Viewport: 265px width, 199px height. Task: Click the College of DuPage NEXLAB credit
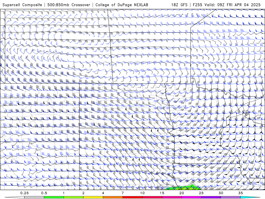point(122,5)
